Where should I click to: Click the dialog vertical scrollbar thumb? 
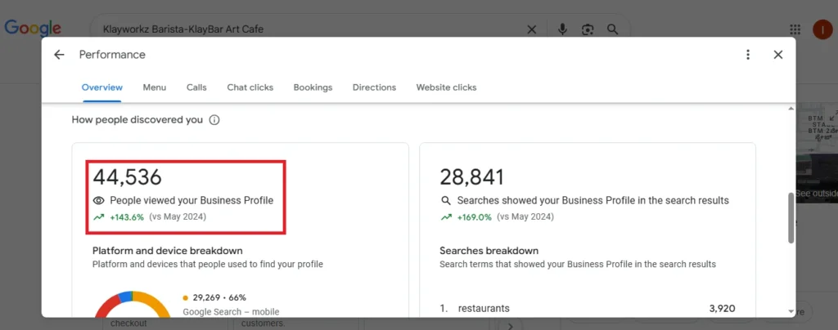pos(791,219)
